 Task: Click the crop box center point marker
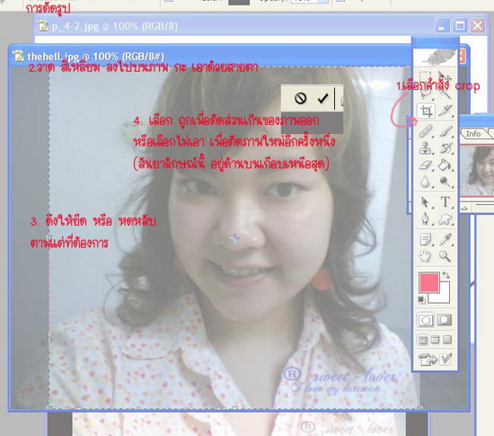234,237
